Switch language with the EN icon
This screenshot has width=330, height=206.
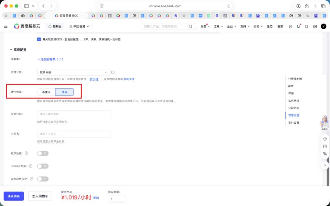coord(315,26)
